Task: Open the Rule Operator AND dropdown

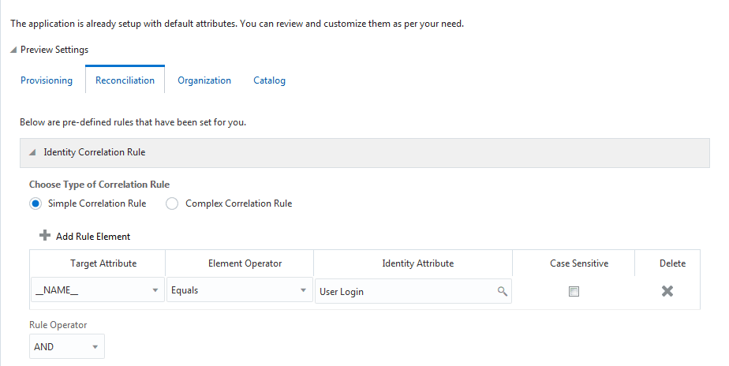Action: tap(95, 346)
